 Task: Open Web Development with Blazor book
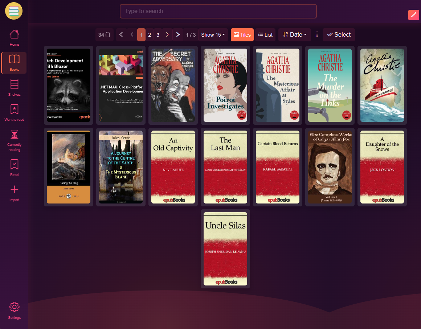point(69,85)
